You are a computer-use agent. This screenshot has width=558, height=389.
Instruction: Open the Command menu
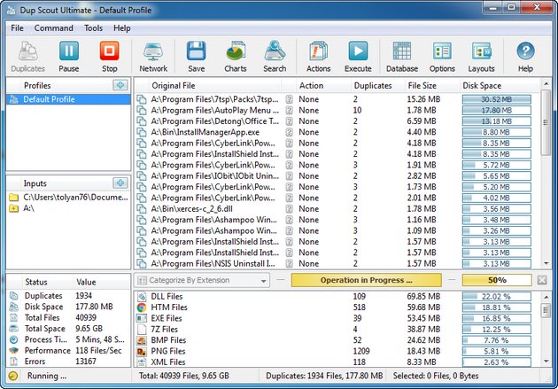click(x=53, y=28)
